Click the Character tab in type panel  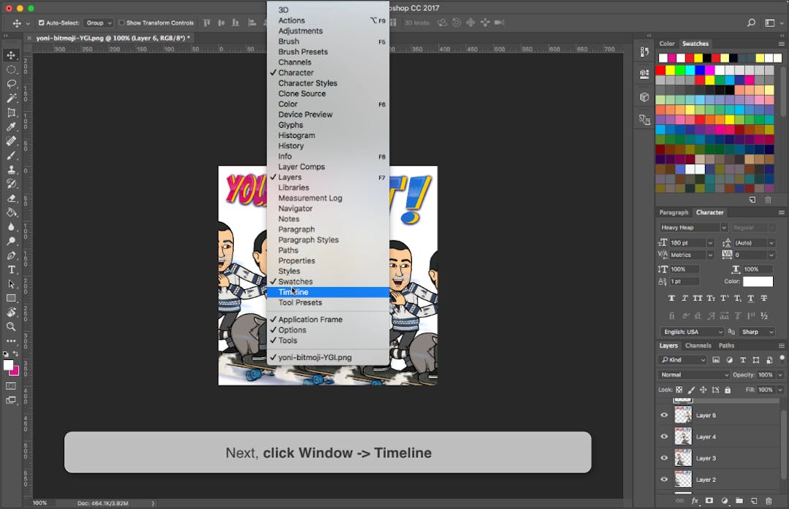(710, 212)
